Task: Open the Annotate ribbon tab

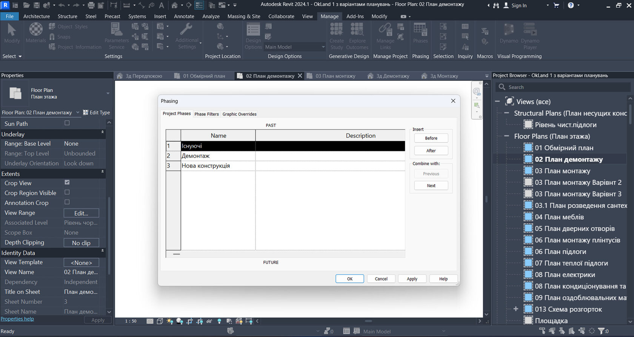Action: click(x=184, y=16)
